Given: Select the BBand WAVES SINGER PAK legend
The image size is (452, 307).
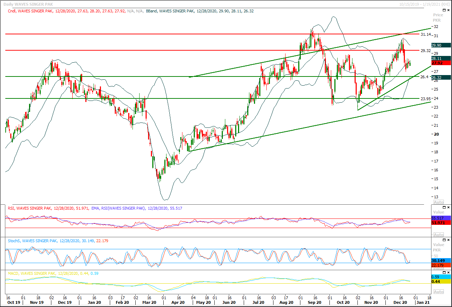Looking at the screenshot, I should pos(200,11).
